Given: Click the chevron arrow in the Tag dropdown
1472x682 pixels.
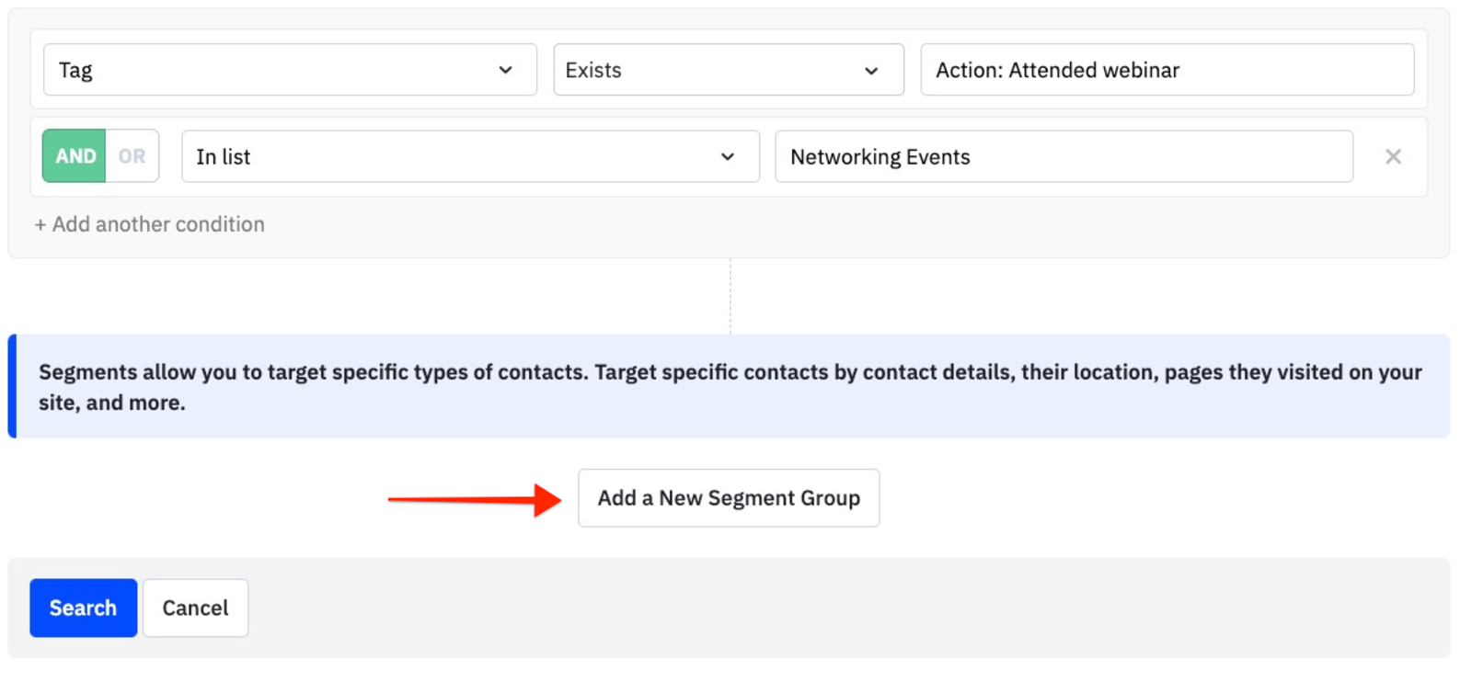Looking at the screenshot, I should [x=505, y=70].
